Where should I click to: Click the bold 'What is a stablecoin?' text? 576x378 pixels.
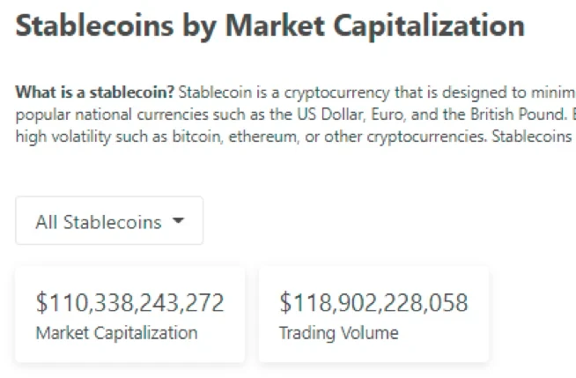[94, 93]
